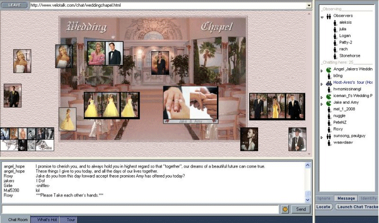Image resolution: width=379 pixels, height=223 pixels.
Task: Click the LEAVE button
Action: tap(14, 5)
